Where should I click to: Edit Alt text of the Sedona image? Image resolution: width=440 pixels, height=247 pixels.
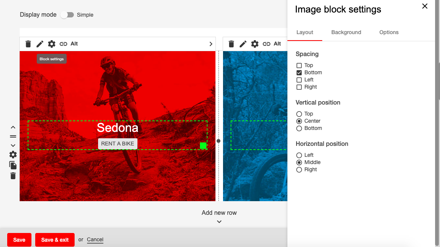tap(74, 44)
